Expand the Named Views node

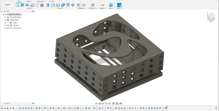[5, 20]
